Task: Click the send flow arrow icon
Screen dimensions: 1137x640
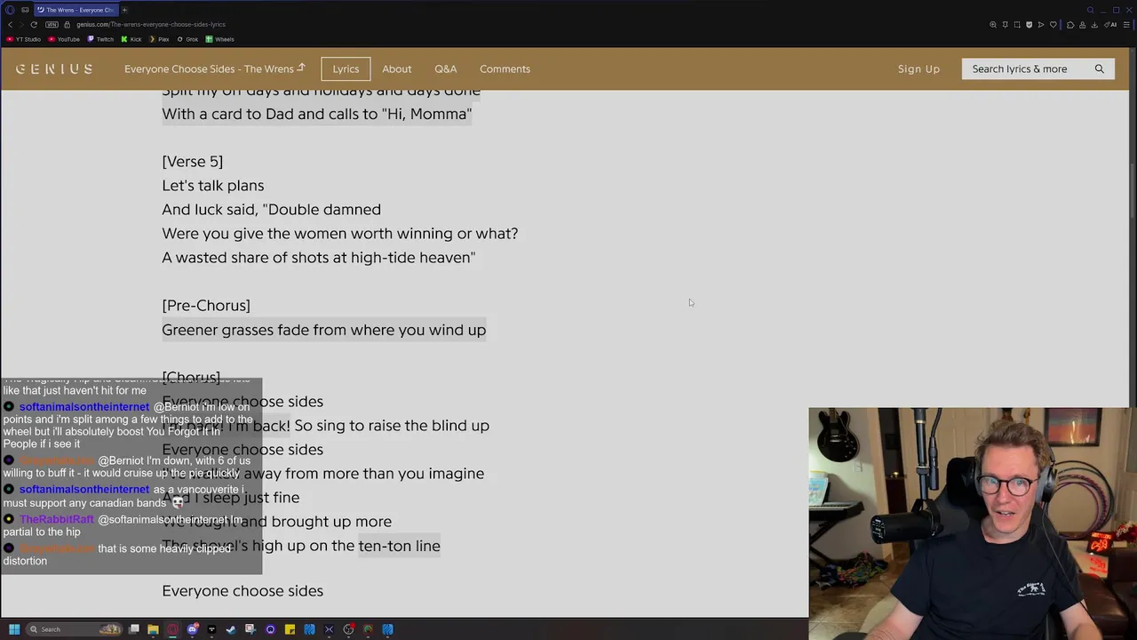Action: (1041, 25)
